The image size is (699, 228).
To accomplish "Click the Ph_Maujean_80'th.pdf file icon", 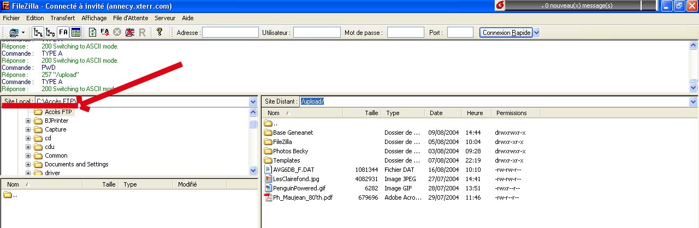I will pyautogui.click(x=268, y=197).
